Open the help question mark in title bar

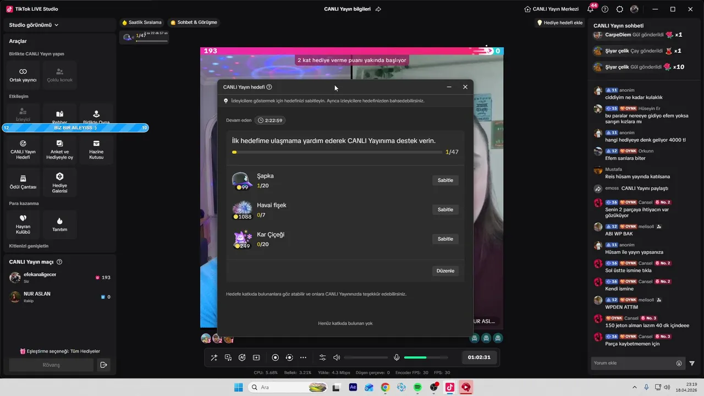(x=605, y=9)
